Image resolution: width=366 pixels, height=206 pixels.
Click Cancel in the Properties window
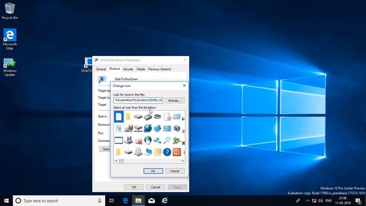[156, 187]
